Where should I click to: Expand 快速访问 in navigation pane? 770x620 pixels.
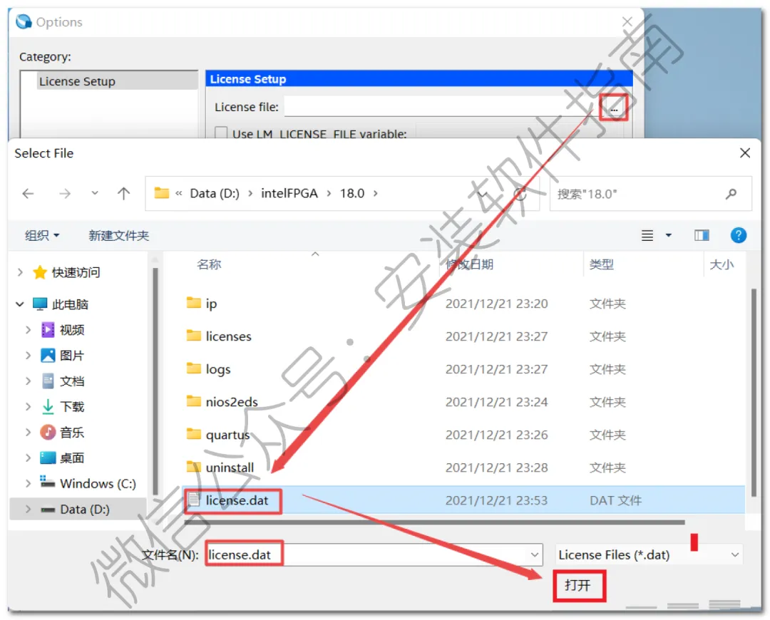(20, 272)
